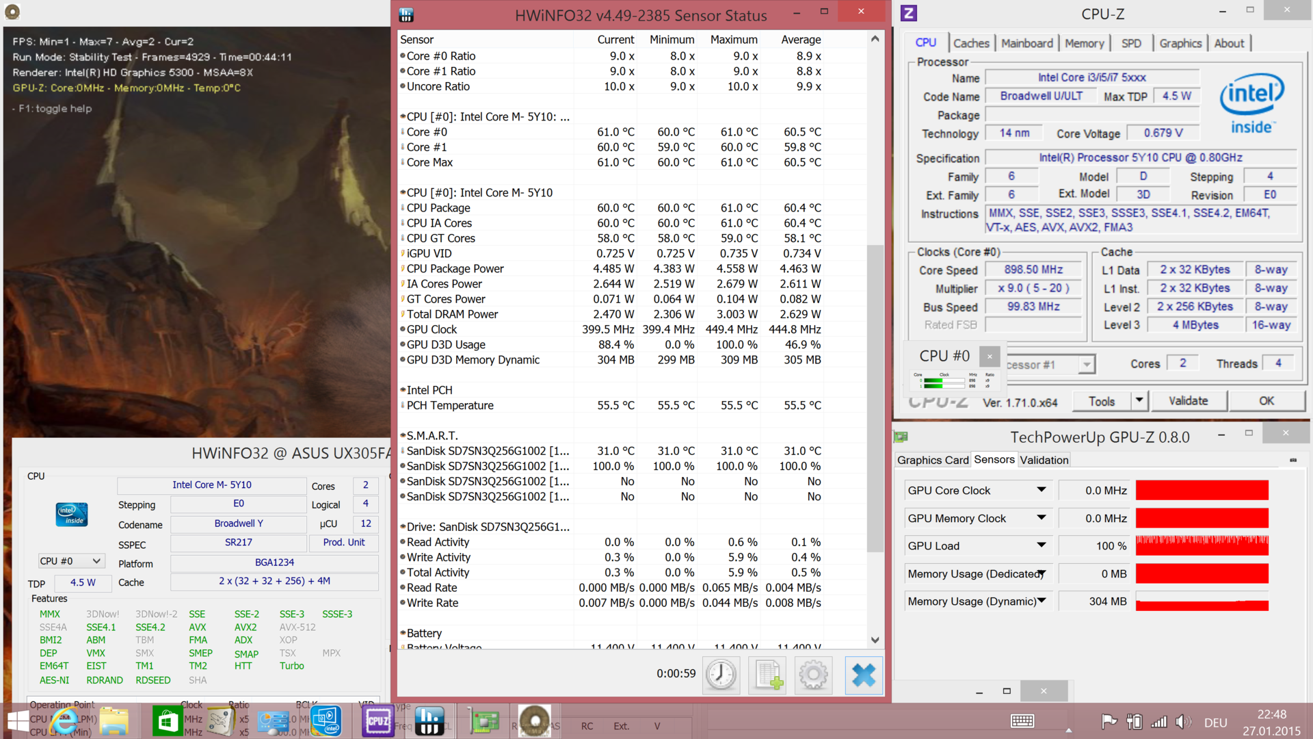Click Tools button in CPU-Z
The height and width of the screenshot is (739, 1313).
(x=1102, y=401)
